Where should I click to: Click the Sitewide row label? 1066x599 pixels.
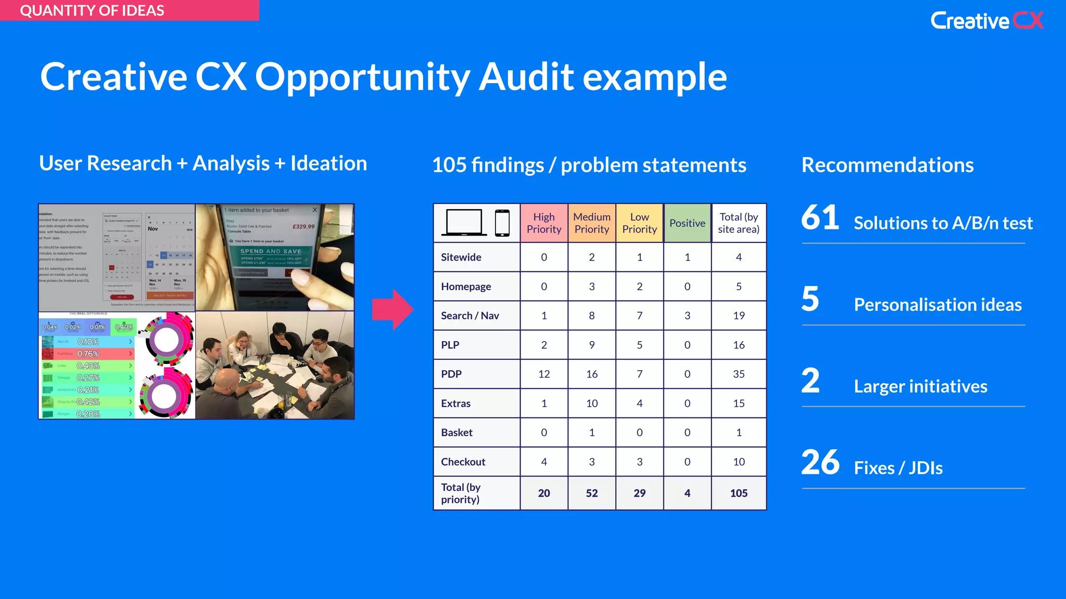coord(461,257)
